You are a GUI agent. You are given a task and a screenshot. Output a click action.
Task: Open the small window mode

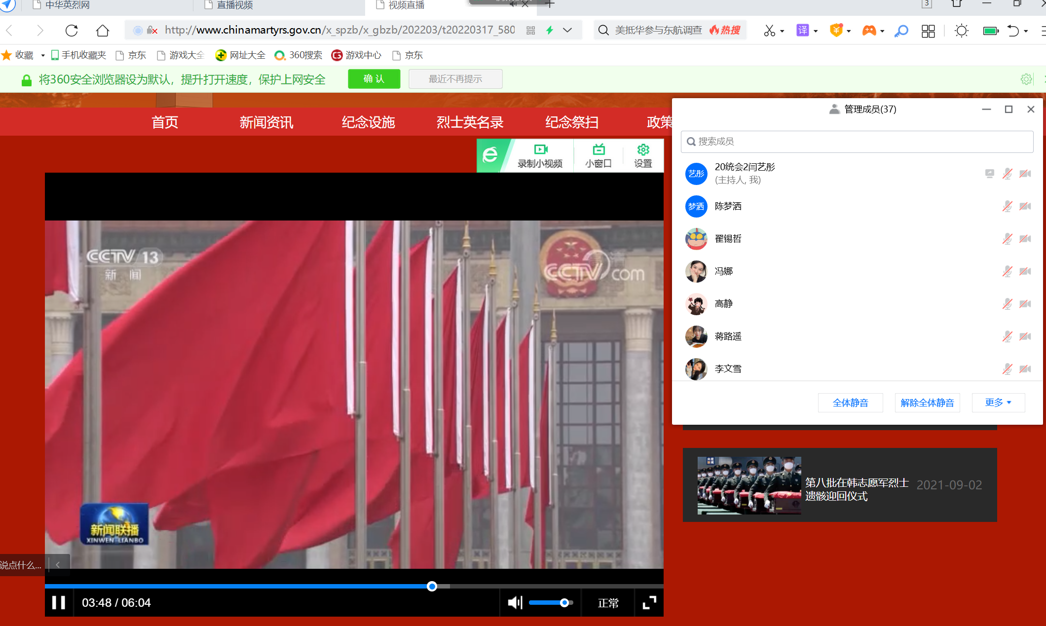(x=598, y=156)
